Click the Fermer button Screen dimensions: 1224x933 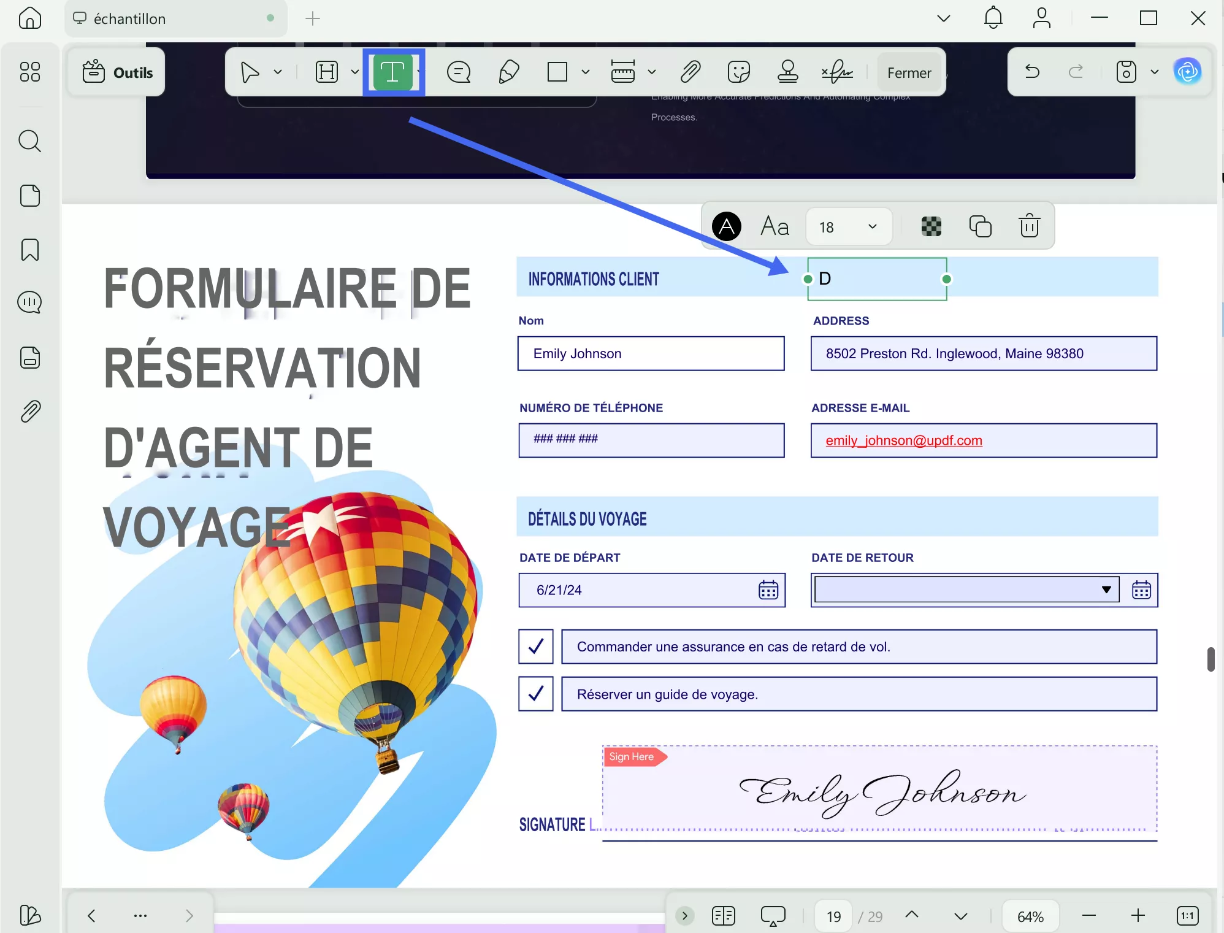coord(909,72)
